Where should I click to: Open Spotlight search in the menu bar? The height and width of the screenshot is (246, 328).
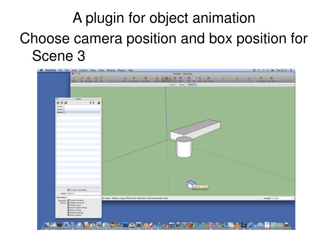pyautogui.click(x=291, y=70)
